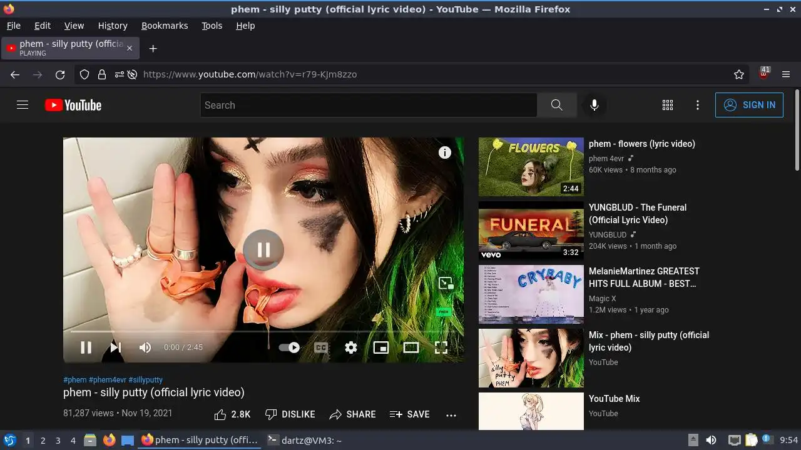
Task: Show the video info card icon
Action: (445, 152)
